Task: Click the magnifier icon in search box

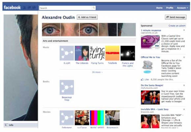Action: click(94, 8)
